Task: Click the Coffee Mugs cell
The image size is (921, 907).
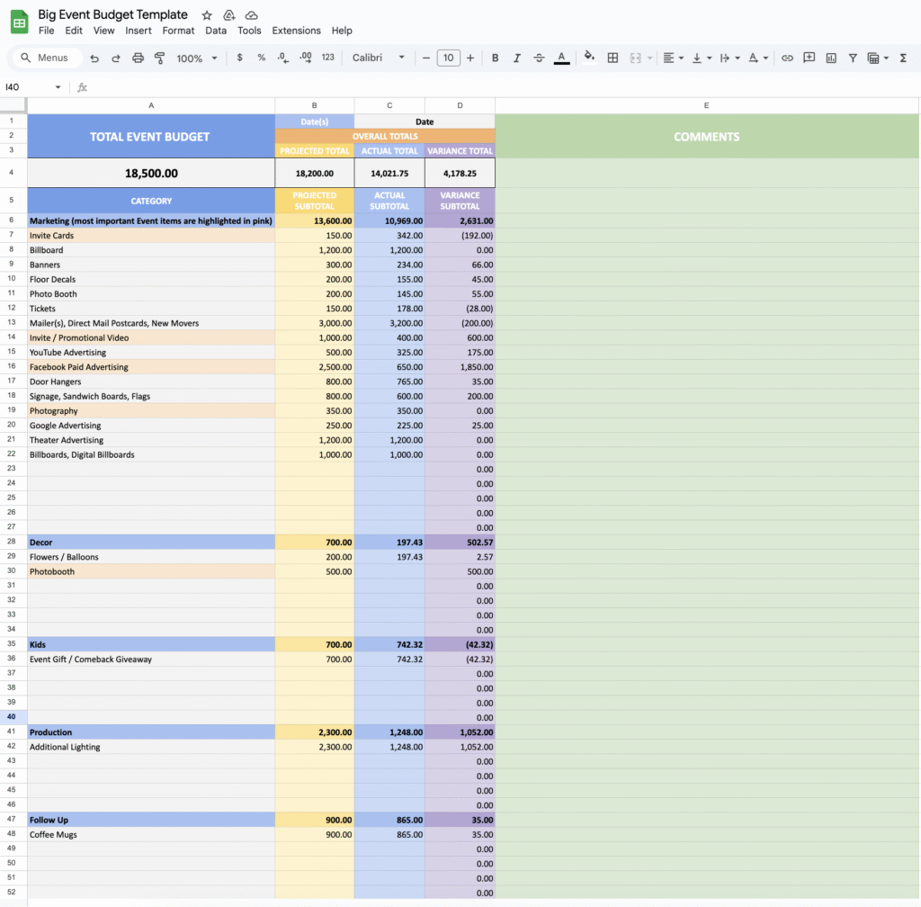Action: point(151,834)
